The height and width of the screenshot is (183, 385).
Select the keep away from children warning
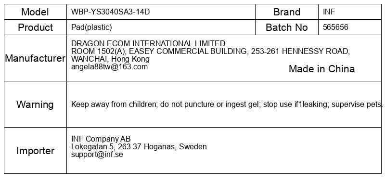(x=226, y=105)
